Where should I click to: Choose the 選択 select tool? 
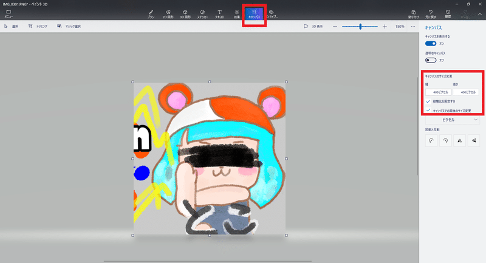pos(11,26)
